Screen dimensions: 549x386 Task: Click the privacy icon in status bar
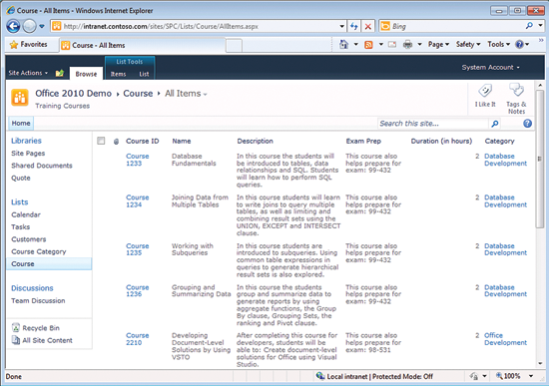tap(474, 376)
